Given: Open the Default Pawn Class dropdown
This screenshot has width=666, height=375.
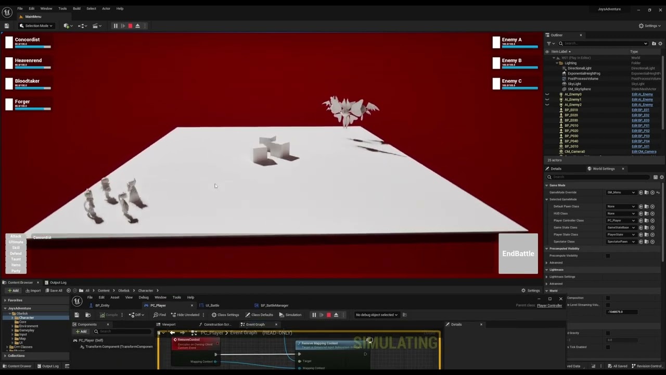Looking at the screenshot, I should (621, 207).
